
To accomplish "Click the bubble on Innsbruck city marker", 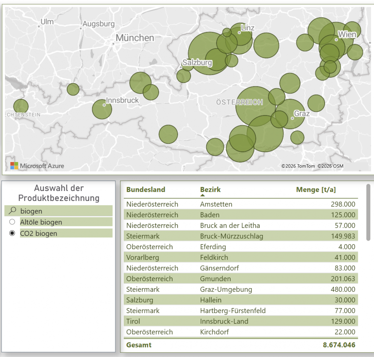I will point(102,109).
